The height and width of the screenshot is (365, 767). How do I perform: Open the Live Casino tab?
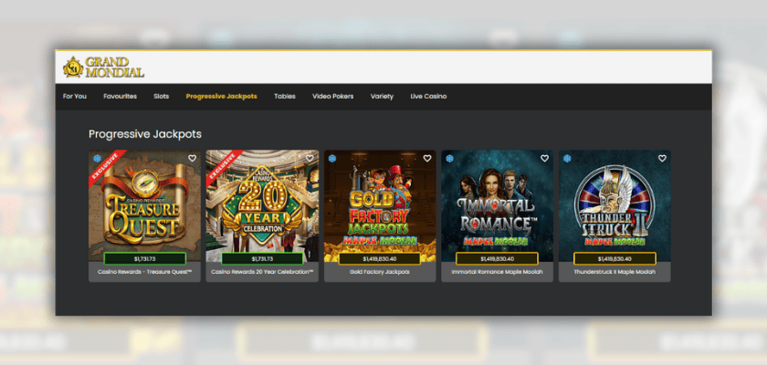pyautogui.click(x=428, y=96)
